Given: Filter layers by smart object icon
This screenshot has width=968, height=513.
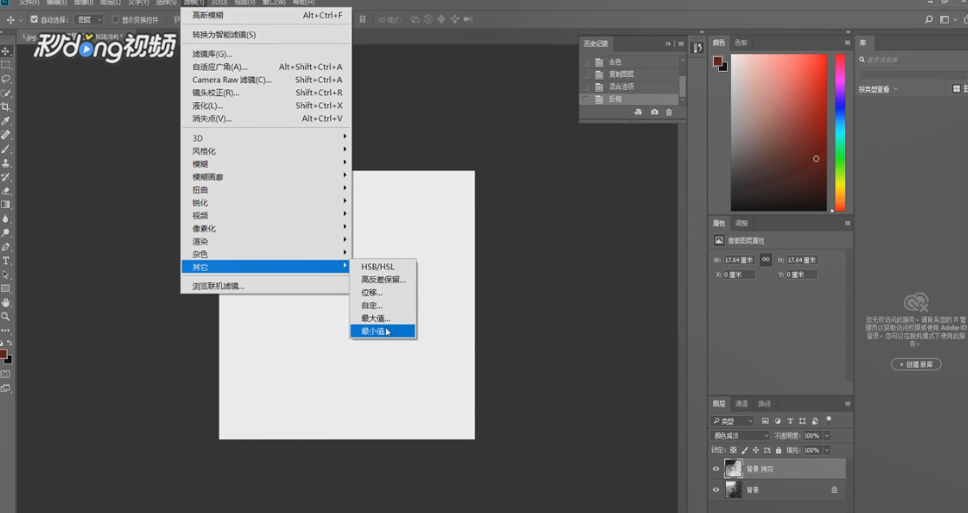Looking at the screenshot, I should tap(815, 421).
